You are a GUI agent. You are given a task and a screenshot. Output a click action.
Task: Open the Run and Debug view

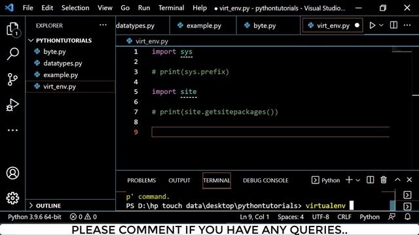12,104
